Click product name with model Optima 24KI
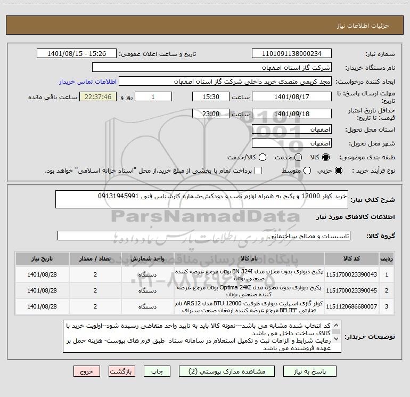 249,291
